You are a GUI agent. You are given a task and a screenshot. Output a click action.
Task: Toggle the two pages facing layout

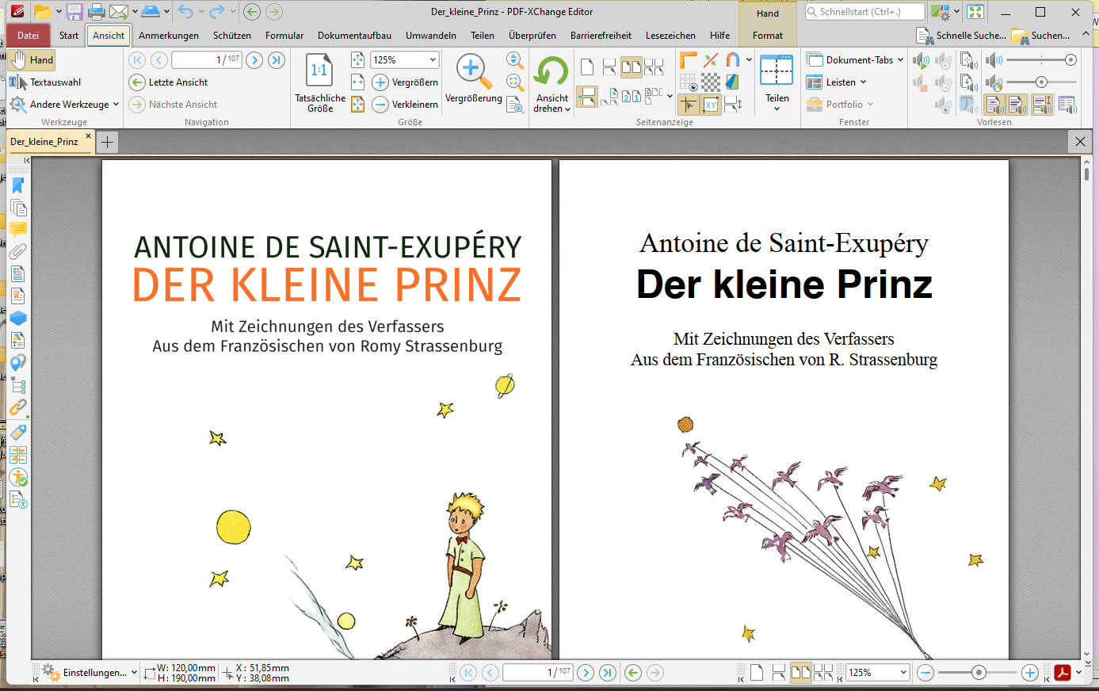pos(632,67)
